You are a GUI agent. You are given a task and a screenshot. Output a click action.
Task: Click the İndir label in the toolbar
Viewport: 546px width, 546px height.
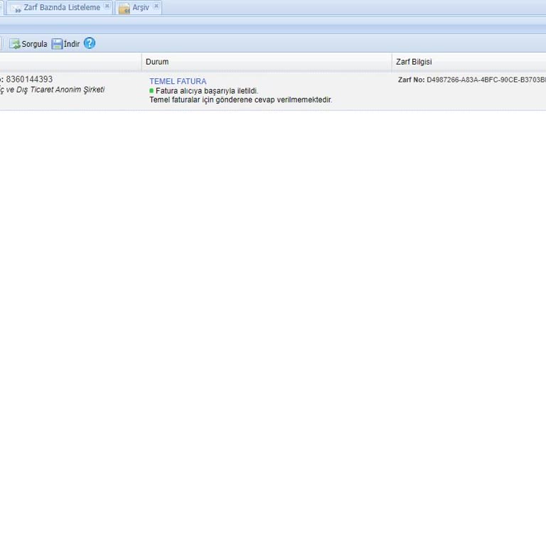pos(72,44)
